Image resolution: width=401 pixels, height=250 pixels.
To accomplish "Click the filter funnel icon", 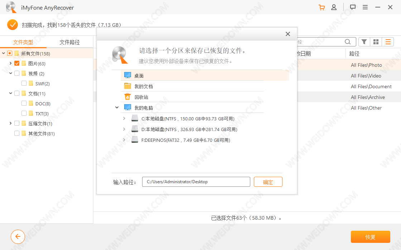I will pyautogui.click(x=364, y=42).
